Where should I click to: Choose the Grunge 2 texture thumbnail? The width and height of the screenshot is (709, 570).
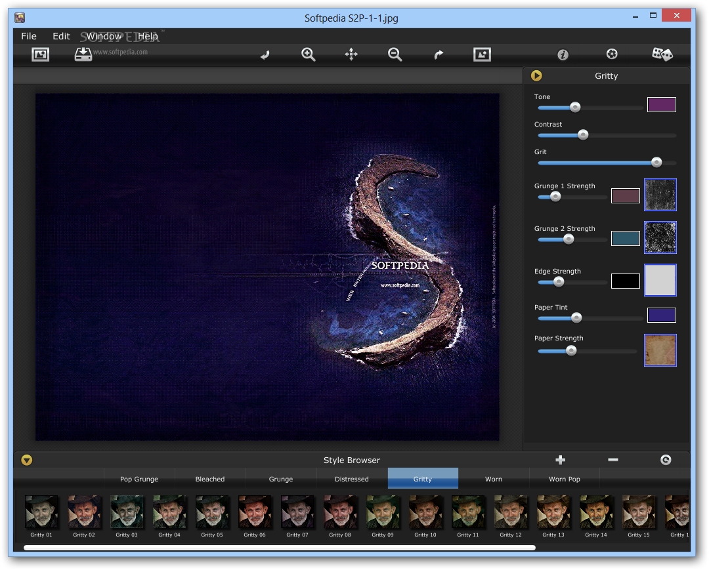(x=660, y=237)
